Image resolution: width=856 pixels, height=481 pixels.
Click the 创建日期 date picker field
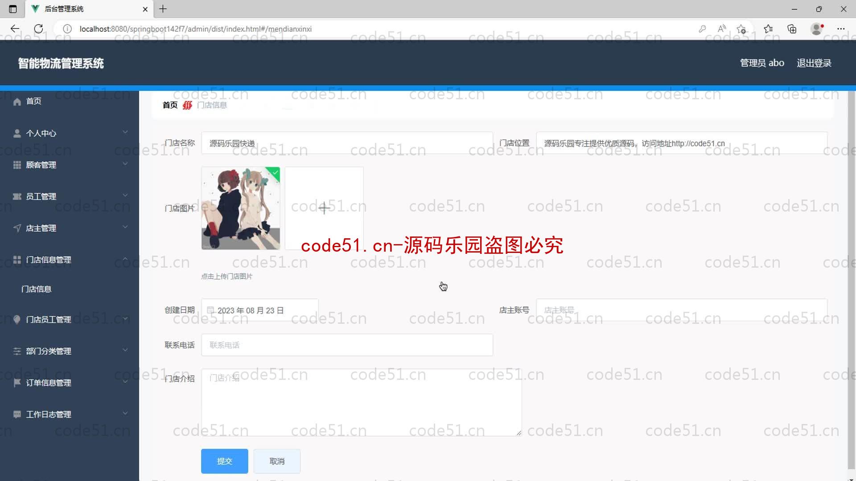click(260, 310)
